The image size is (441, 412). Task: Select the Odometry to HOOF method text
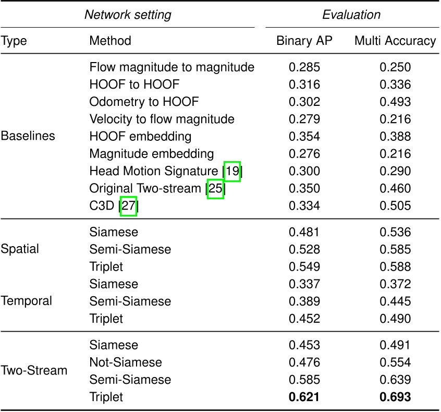click(144, 102)
